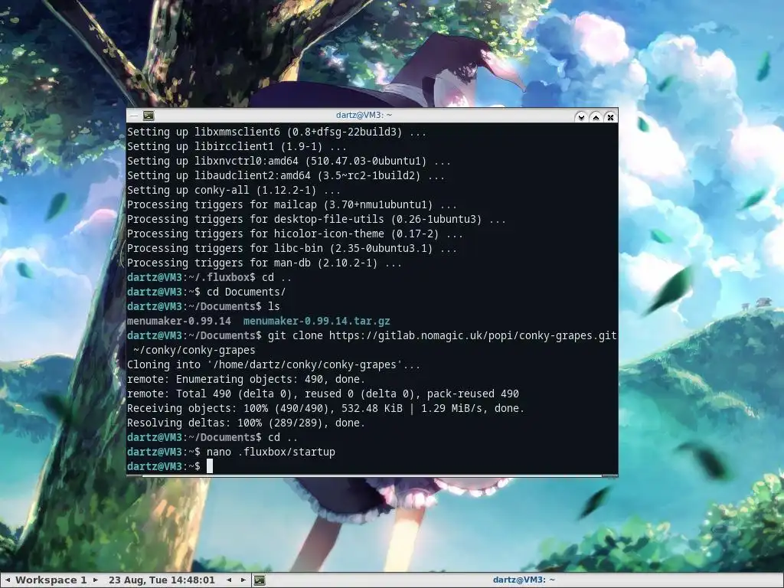This screenshot has height=588, width=784.
Task: Switch to the next workspace using the right arrow
Action: [x=96, y=580]
